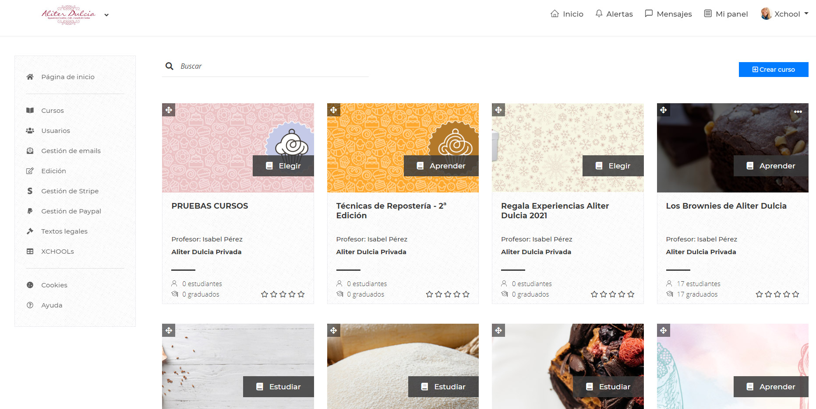Click the move handle on PRUEBAS CURSOS card
Image resolution: width=816 pixels, height=409 pixels.
(x=169, y=110)
